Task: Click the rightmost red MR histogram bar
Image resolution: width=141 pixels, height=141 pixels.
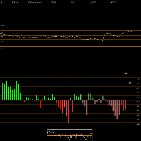Action: coord(125,105)
